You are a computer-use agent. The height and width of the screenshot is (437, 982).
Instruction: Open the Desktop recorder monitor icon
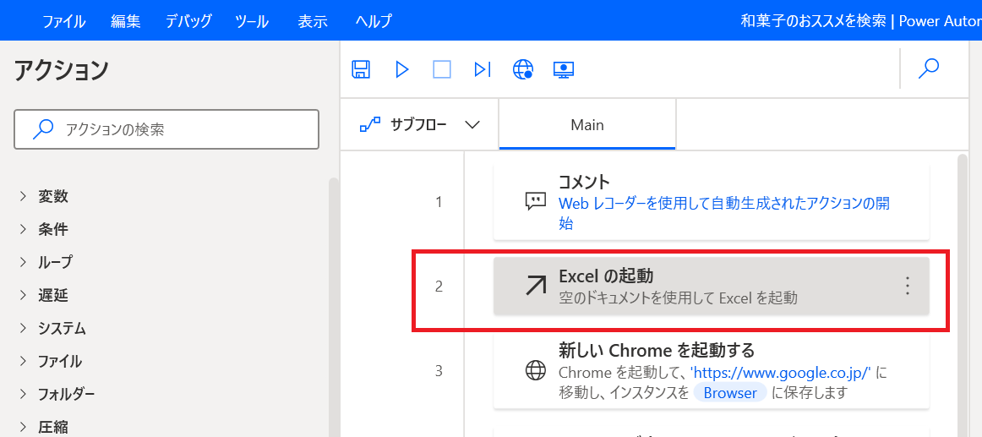point(564,68)
